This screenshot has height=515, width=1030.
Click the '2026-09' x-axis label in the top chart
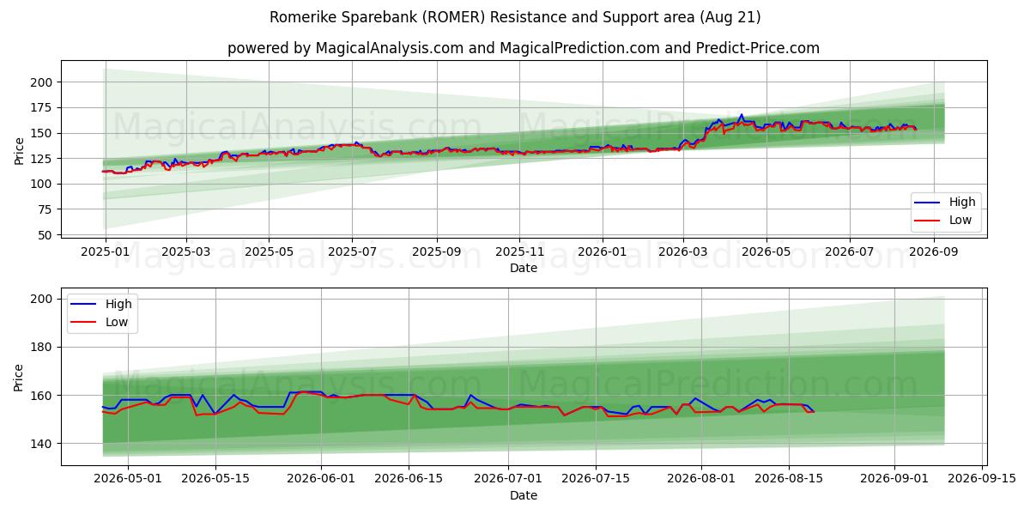click(x=932, y=252)
